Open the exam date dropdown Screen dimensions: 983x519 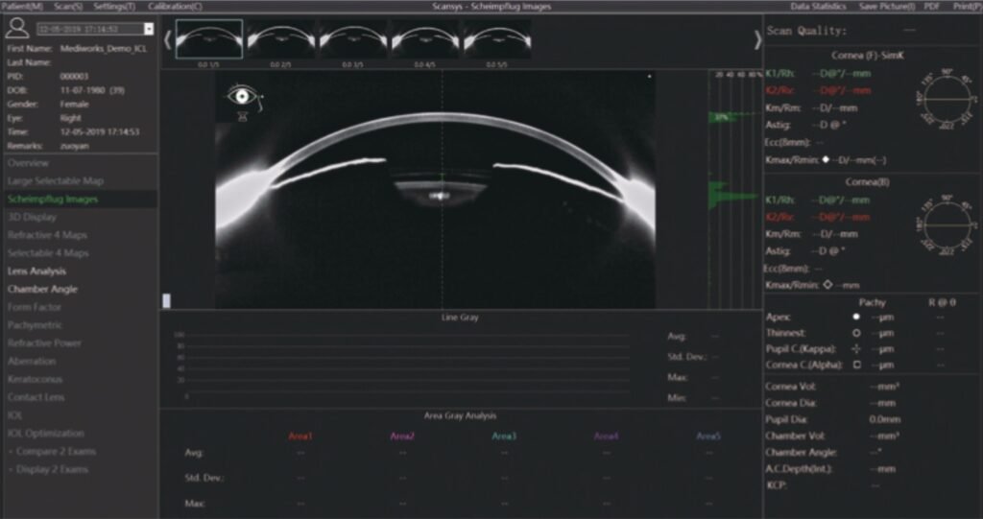148,29
